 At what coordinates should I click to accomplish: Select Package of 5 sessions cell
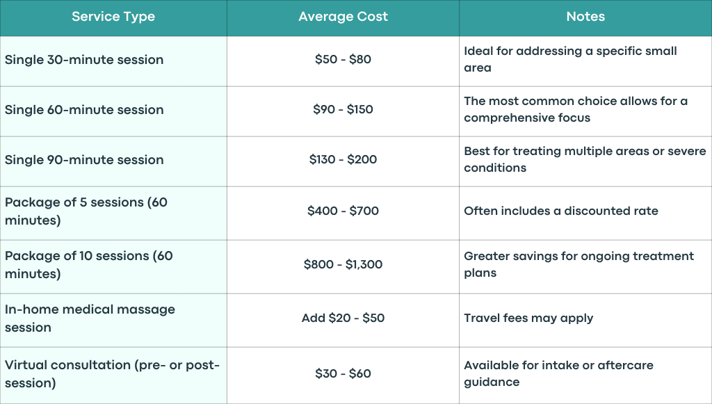[x=113, y=213]
